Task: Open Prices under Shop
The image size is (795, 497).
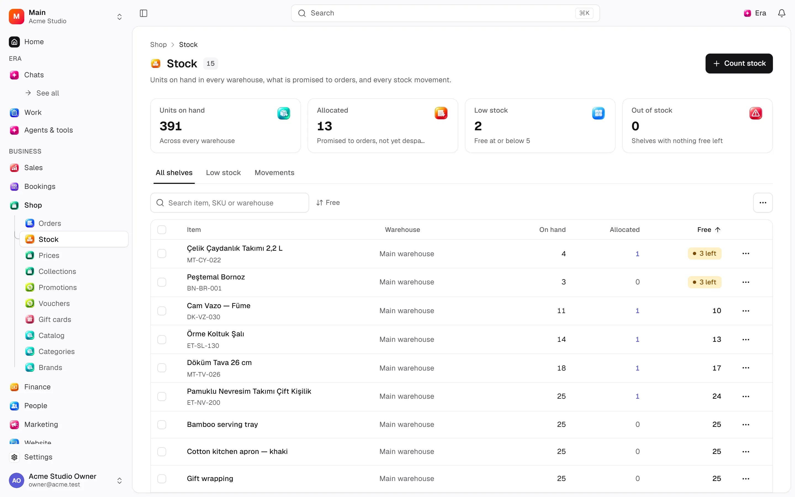Action: tap(49, 255)
